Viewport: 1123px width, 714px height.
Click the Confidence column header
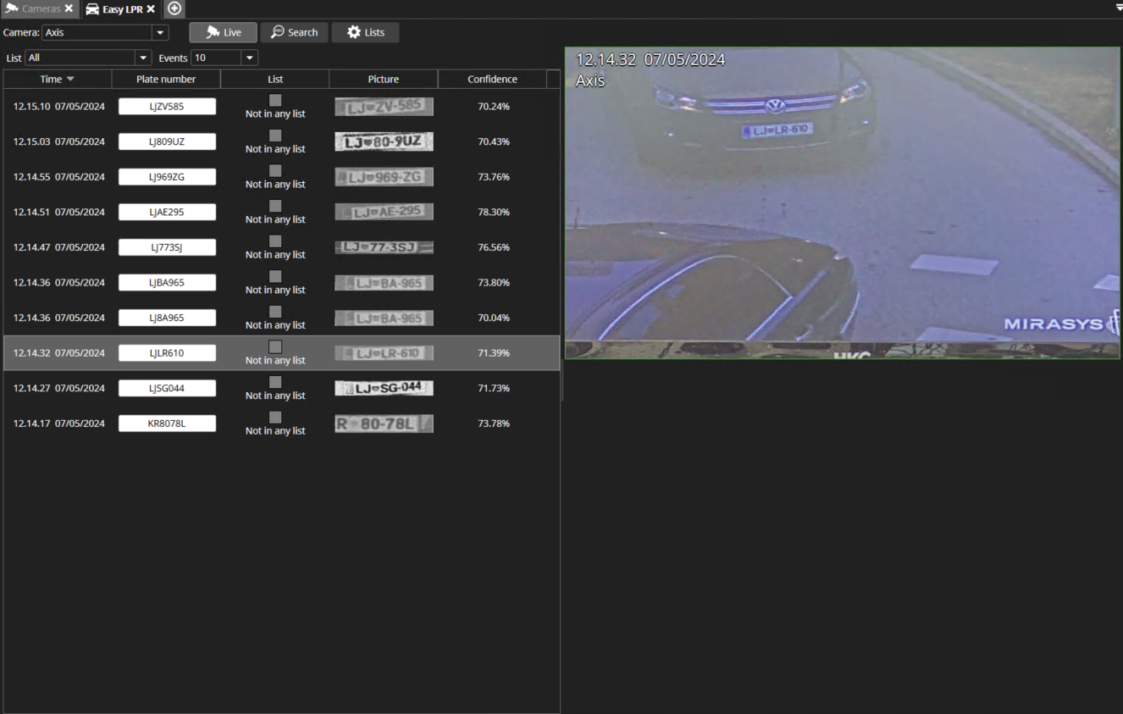(492, 79)
